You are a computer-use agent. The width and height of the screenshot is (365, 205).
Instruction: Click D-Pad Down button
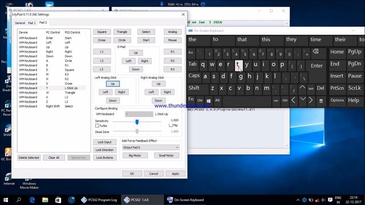[136, 69]
